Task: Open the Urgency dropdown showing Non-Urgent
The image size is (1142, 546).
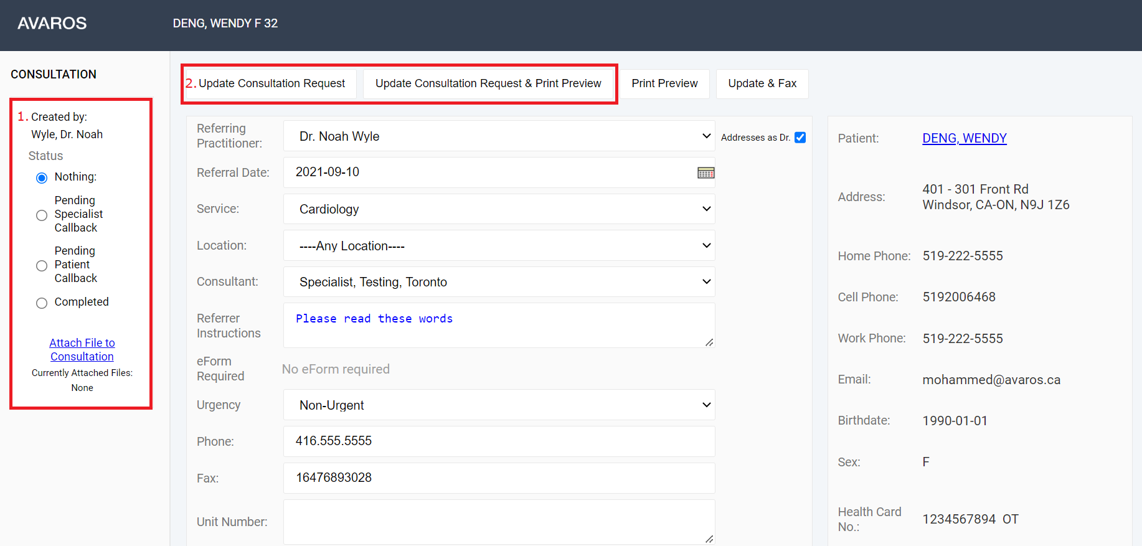Action: coord(499,405)
